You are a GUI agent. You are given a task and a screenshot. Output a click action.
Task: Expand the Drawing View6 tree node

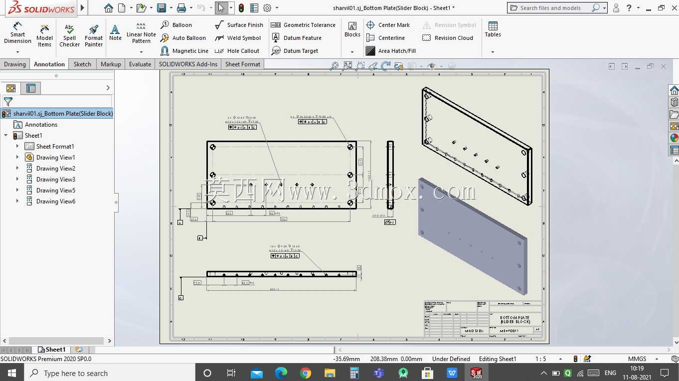[x=17, y=201]
